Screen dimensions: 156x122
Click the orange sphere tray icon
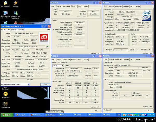tap(123, 115)
